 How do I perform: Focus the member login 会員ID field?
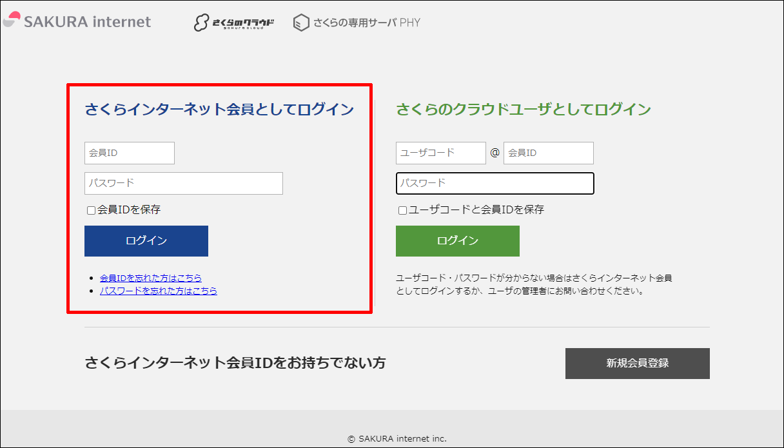130,153
